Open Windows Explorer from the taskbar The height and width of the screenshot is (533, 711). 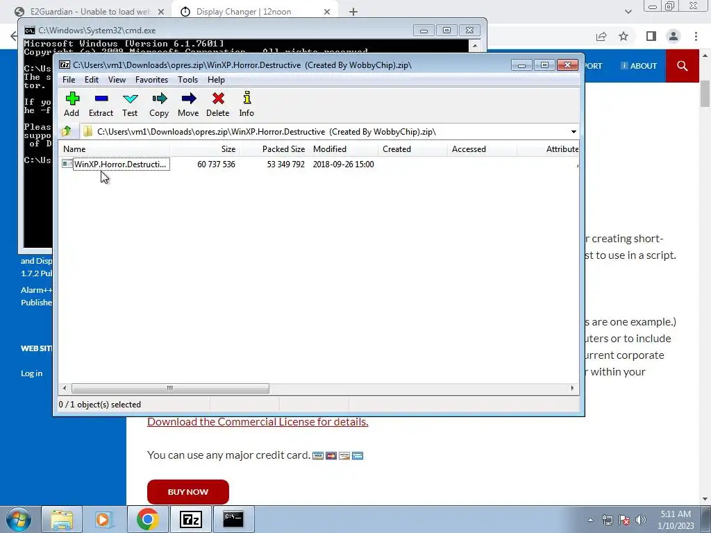[x=62, y=519]
